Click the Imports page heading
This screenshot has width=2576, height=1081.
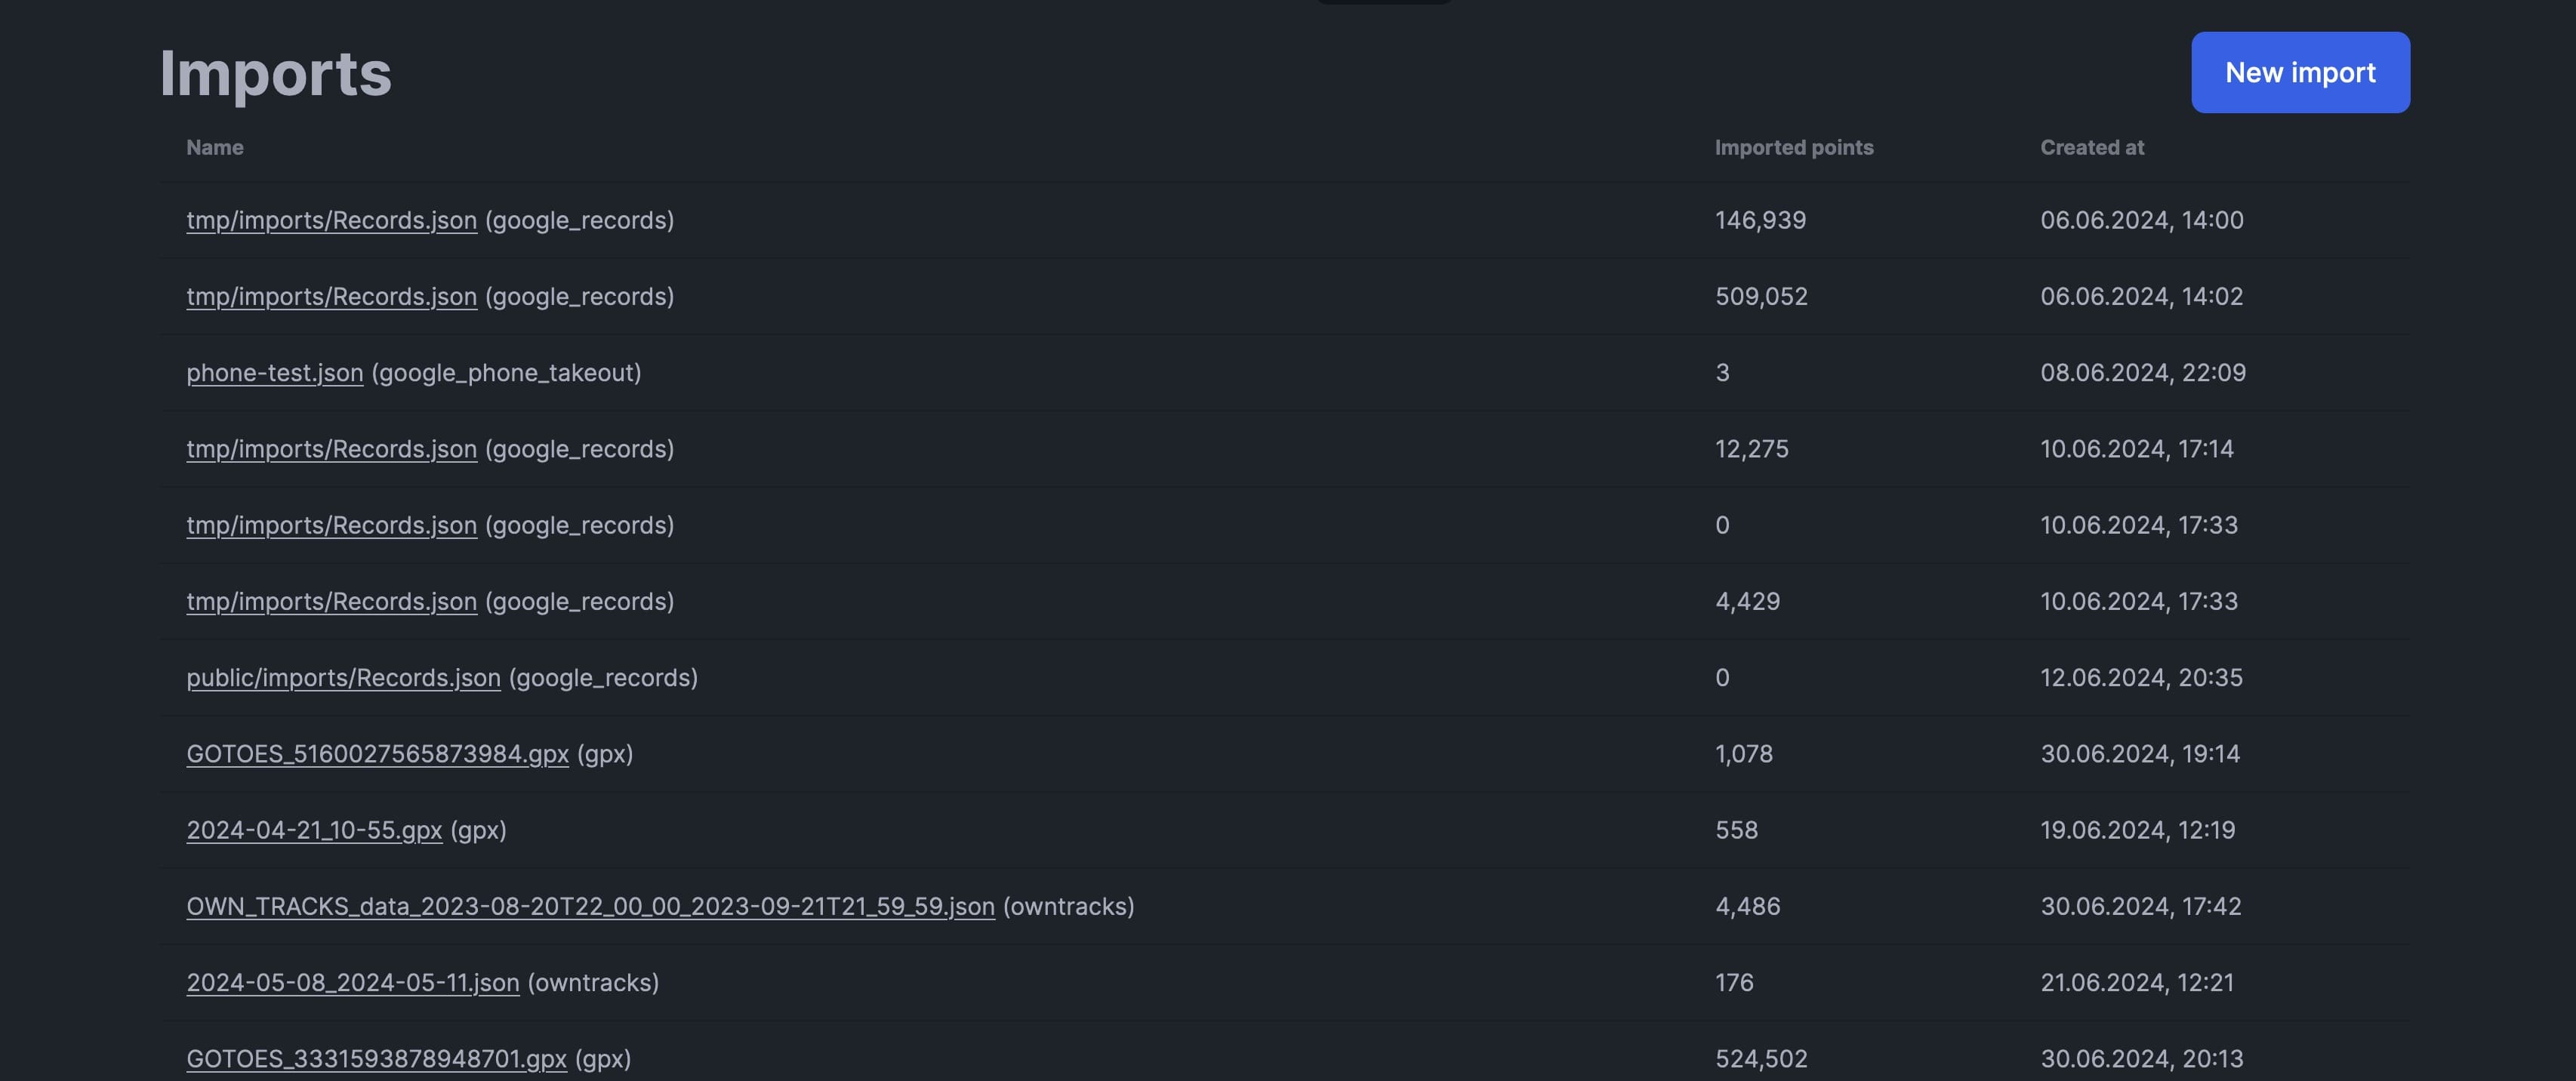coord(274,72)
